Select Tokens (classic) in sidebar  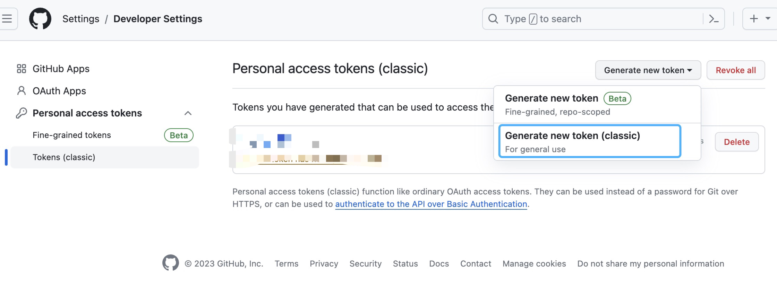(x=105, y=157)
